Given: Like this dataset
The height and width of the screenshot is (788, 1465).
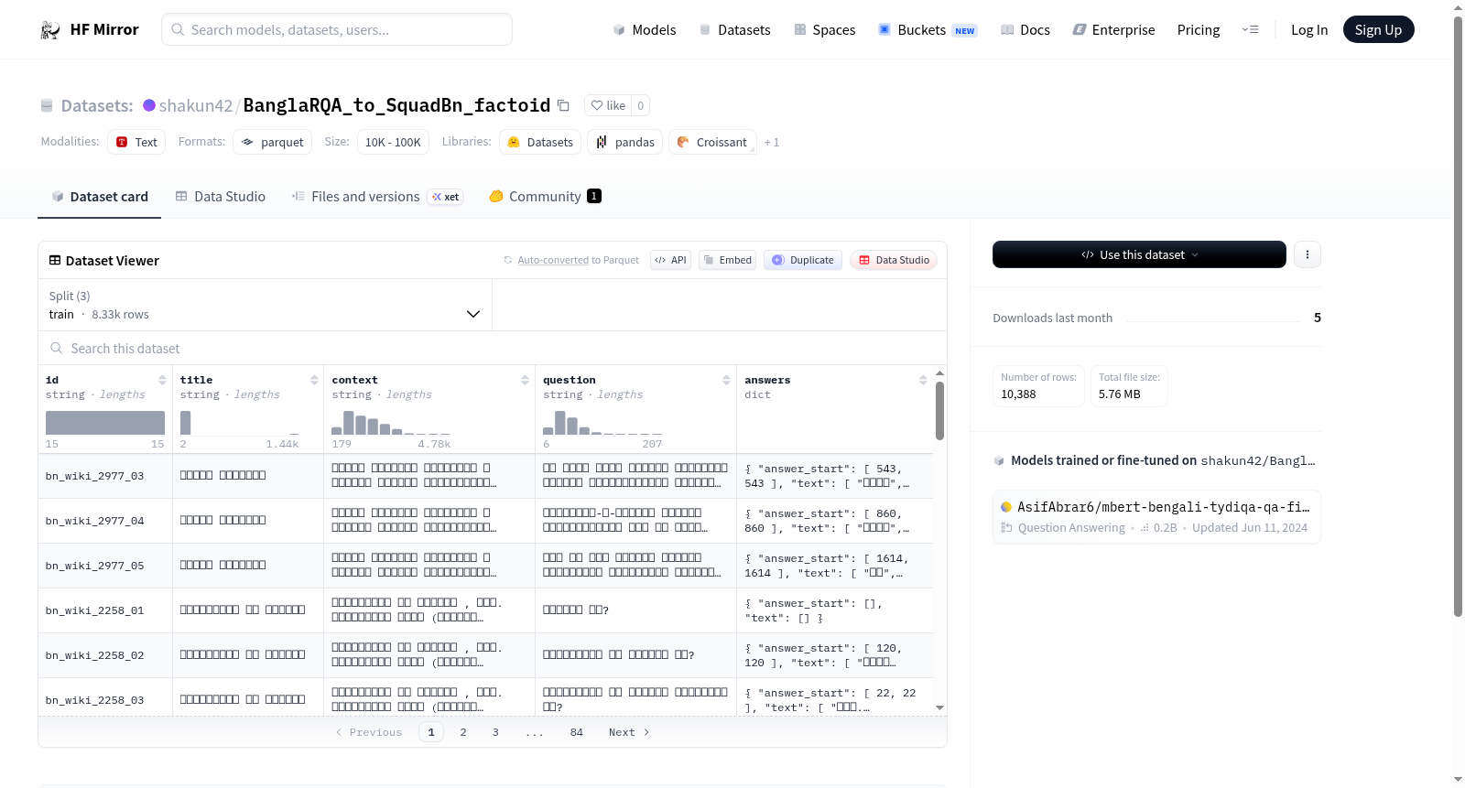Looking at the screenshot, I should (x=608, y=105).
